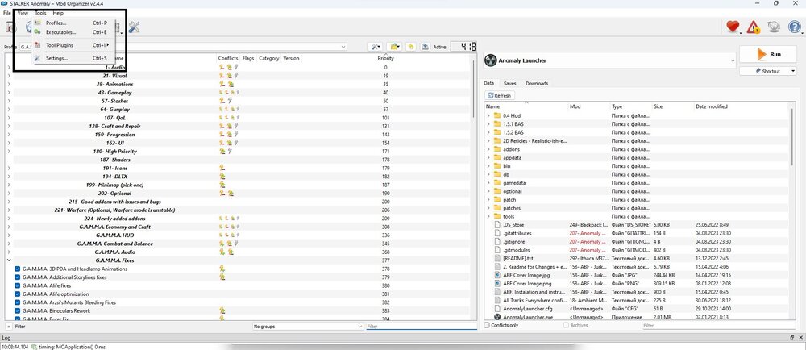Click the restore backup arrow icon
Screen dimensions: 806x350
411,47
